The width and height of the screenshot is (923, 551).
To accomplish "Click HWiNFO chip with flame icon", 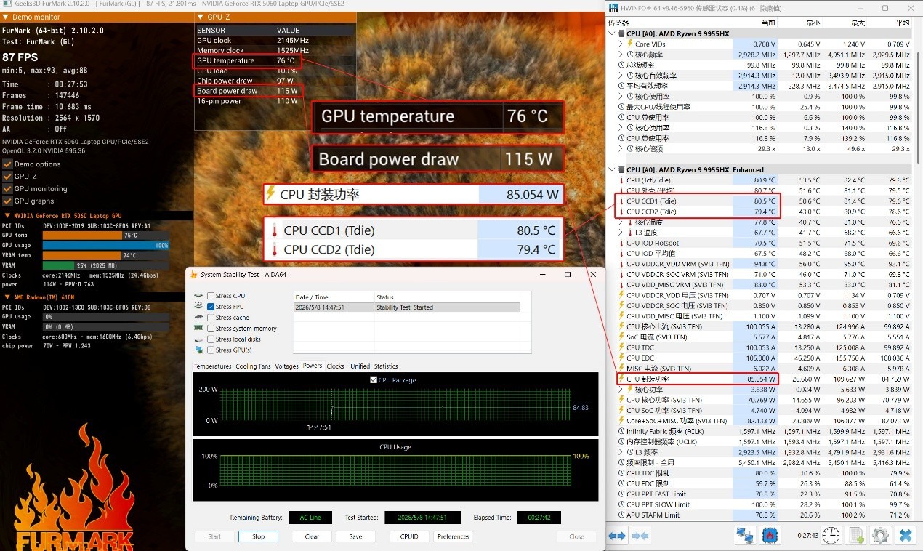I will click(770, 536).
